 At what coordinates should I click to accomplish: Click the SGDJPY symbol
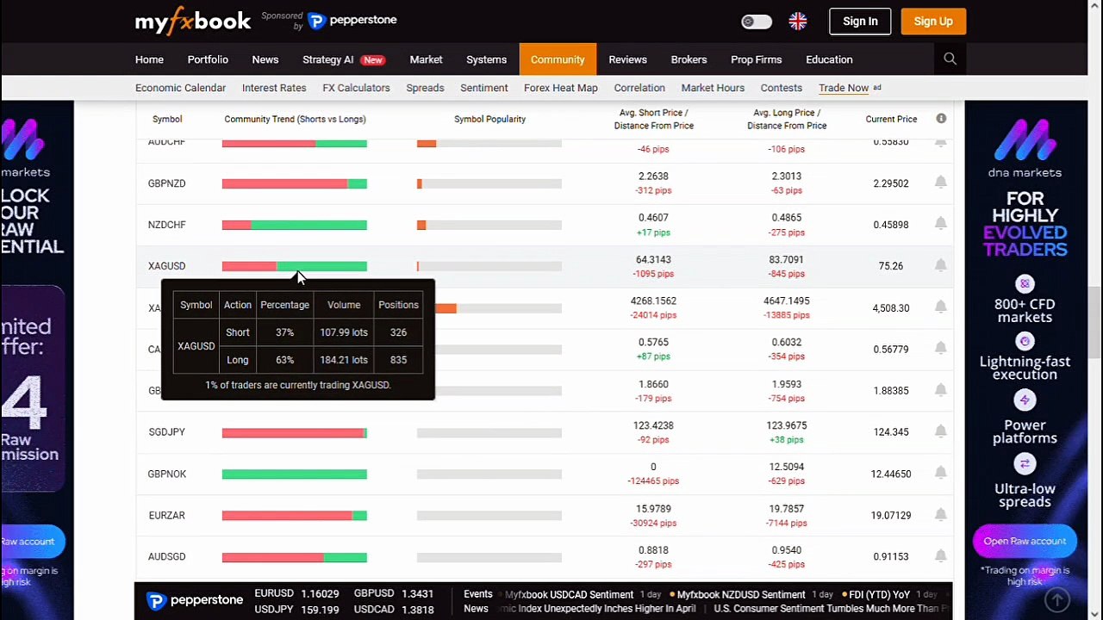click(x=166, y=432)
